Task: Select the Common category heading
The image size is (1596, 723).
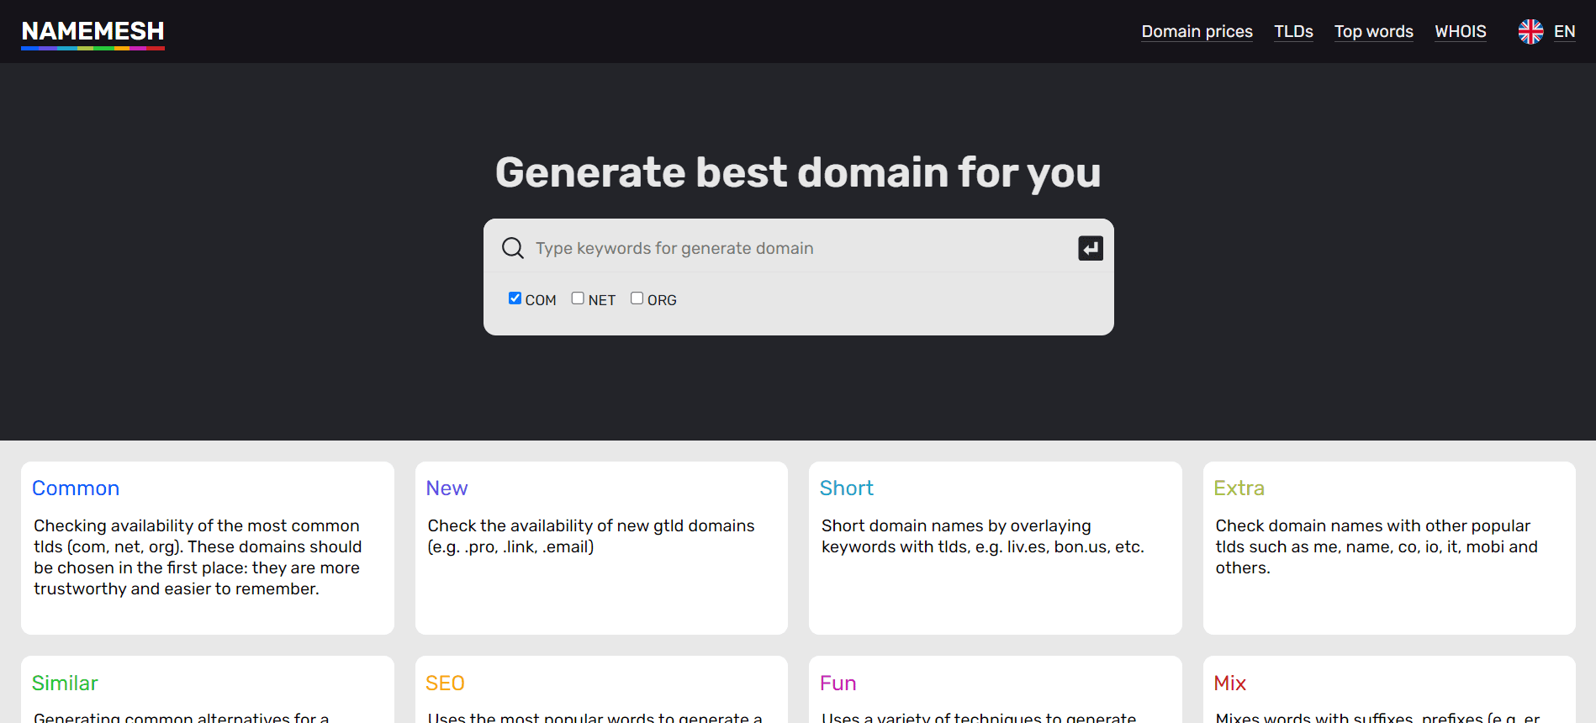Action: coord(76,488)
